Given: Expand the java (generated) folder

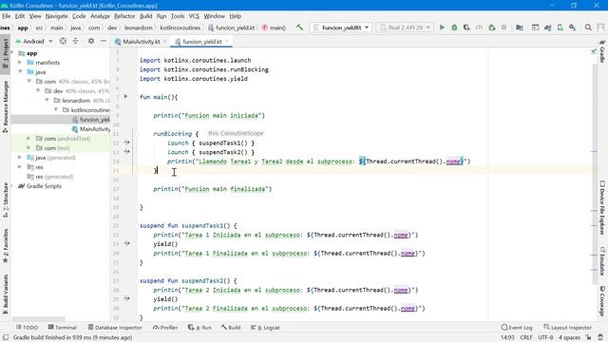Looking at the screenshot, I should [20, 157].
